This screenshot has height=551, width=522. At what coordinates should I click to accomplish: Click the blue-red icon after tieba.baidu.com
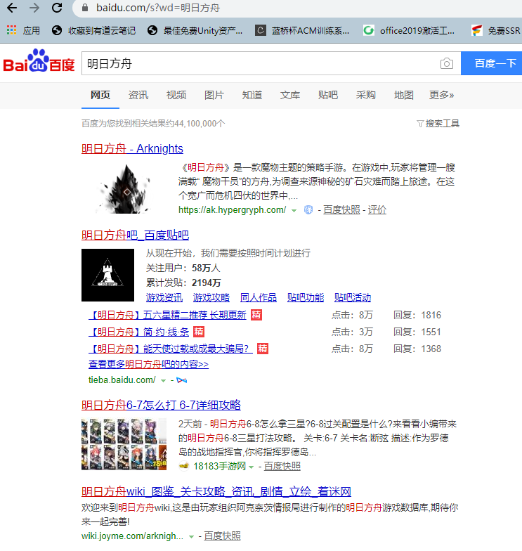click(x=181, y=380)
